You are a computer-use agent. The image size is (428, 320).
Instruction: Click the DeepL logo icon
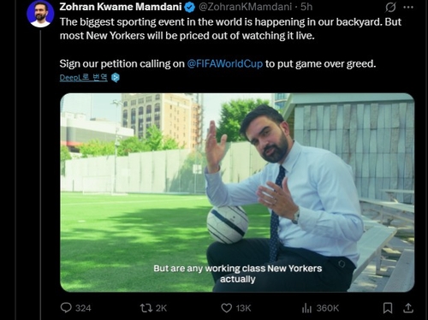point(116,78)
